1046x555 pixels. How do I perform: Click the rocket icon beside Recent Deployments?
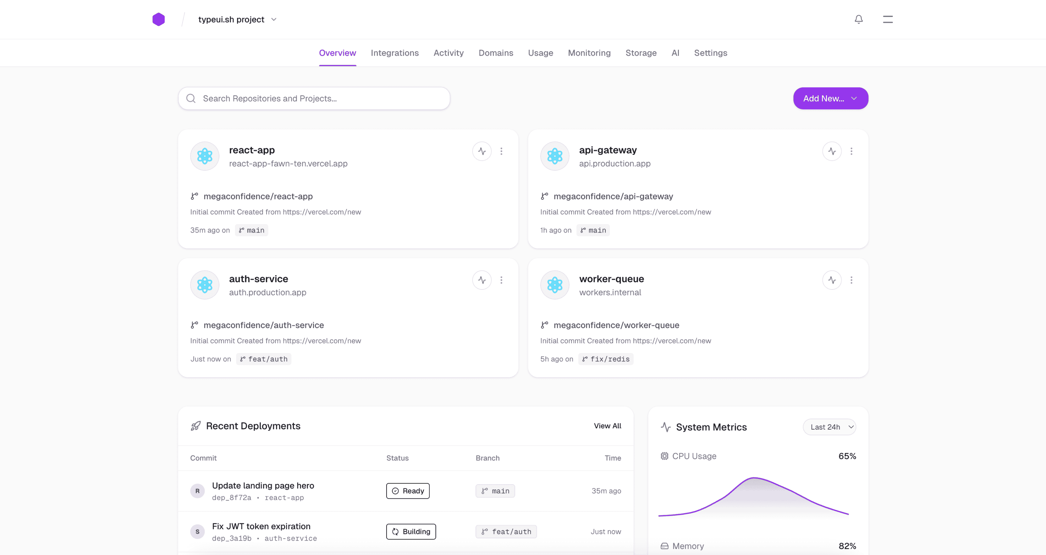click(196, 426)
